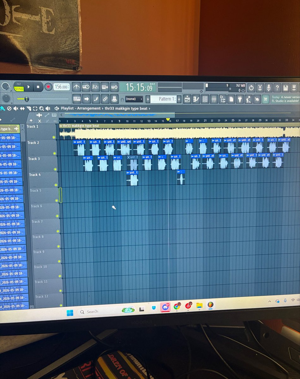Toggle link-to-controller chain icon
Viewport: 300px width, 379px height.
tap(105, 99)
